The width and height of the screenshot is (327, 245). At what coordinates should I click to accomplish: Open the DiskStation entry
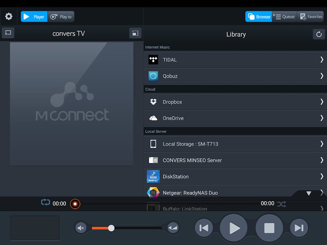coord(235,176)
